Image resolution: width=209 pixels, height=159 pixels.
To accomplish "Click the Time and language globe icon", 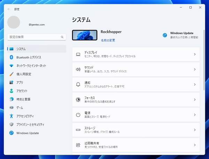I will [x=11, y=99].
